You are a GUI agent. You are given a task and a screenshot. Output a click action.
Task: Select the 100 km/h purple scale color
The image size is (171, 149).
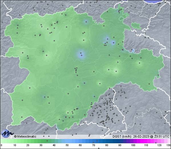[x=133, y=141]
